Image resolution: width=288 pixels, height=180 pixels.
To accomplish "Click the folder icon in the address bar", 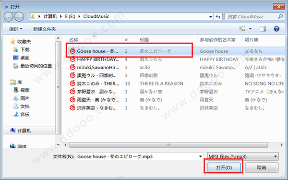I will (x=33, y=16).
